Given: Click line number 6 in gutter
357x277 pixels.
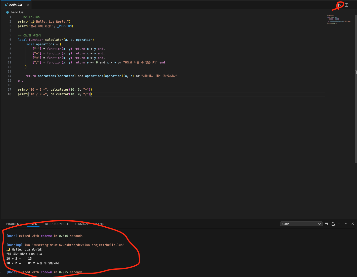Looking at the screenshot, I should [x=10, y=40].
